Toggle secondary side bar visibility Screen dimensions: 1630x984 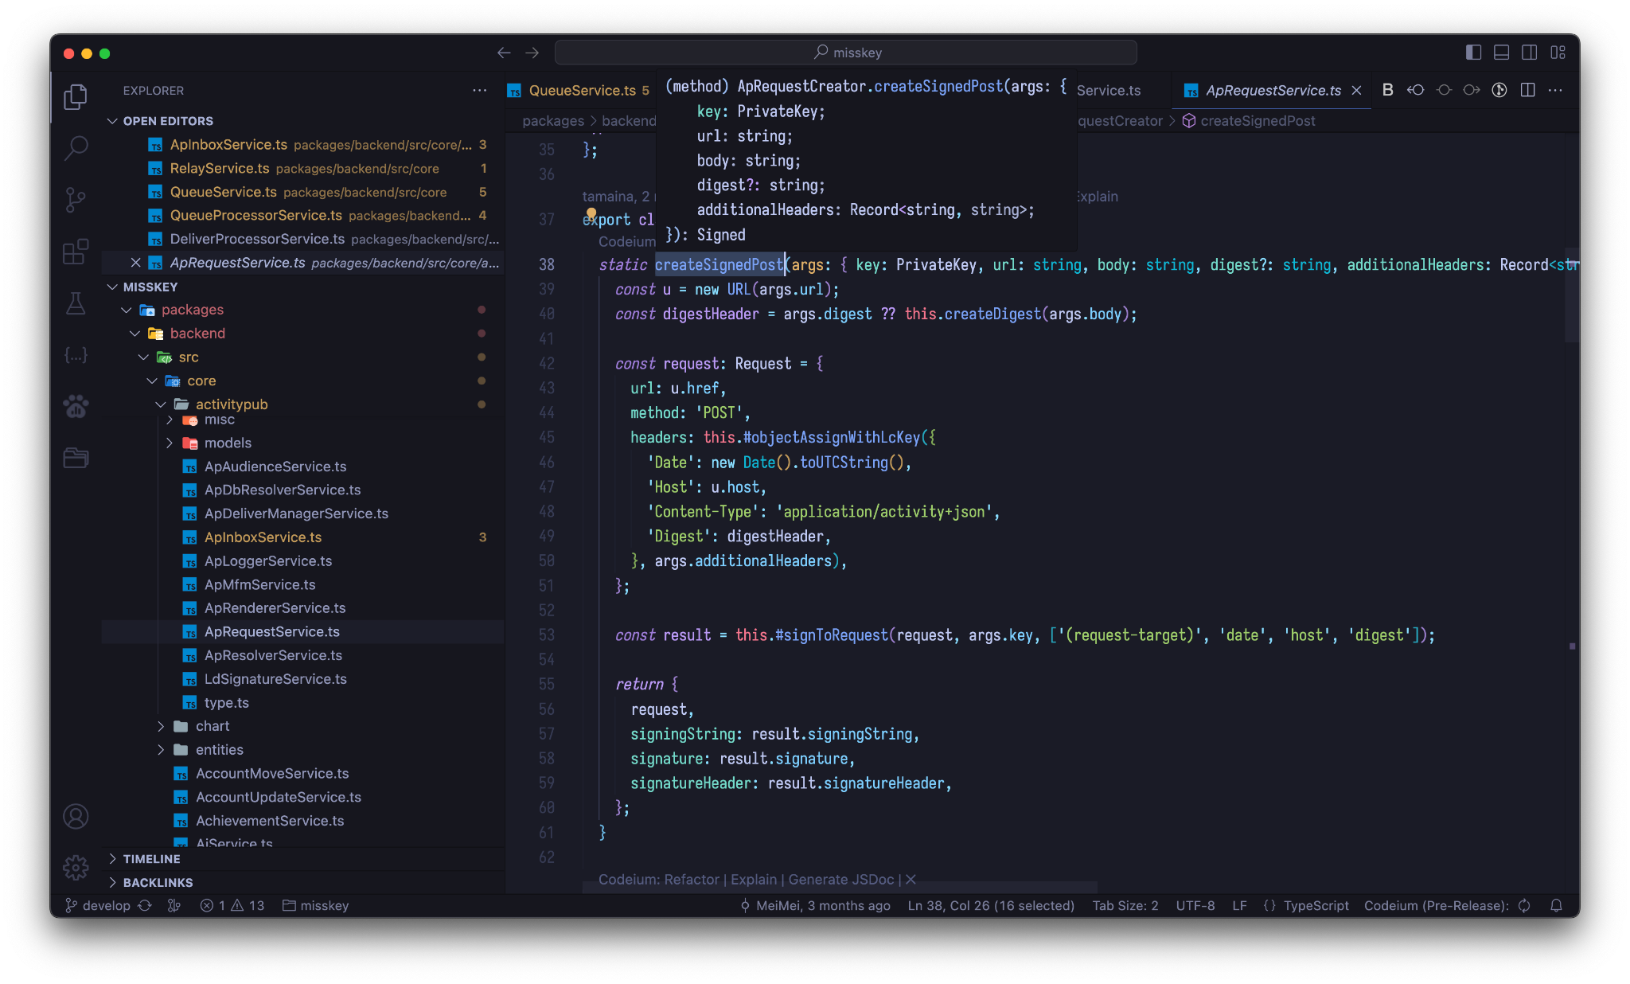(1529, 53)
